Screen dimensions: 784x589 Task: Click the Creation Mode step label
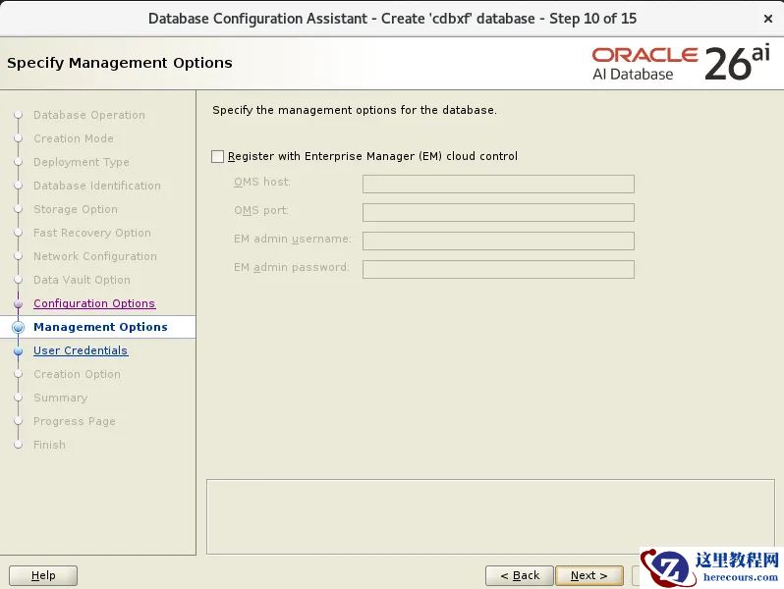pos(74,138)
